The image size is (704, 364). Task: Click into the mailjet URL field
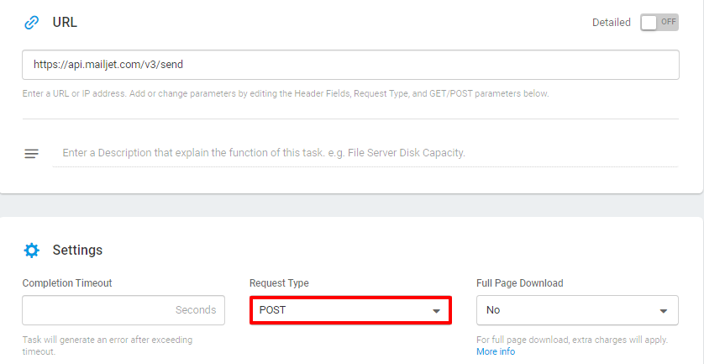click(x=350, y=65)
